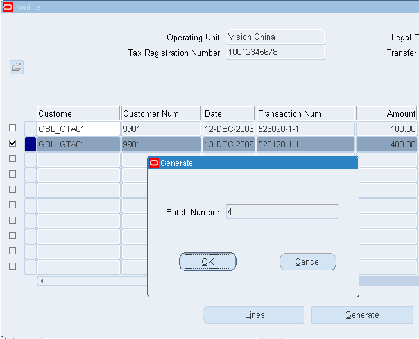
Task: Click the record indicator beside 523020-1-1 row
Action: [x=30, y=129]
